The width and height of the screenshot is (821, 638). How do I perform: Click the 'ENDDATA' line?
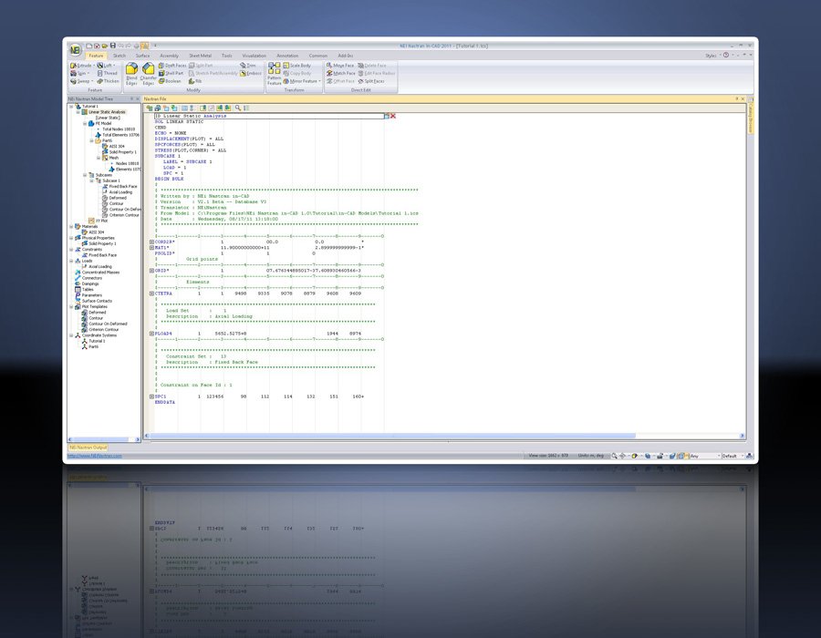click(x=165, y=402)
